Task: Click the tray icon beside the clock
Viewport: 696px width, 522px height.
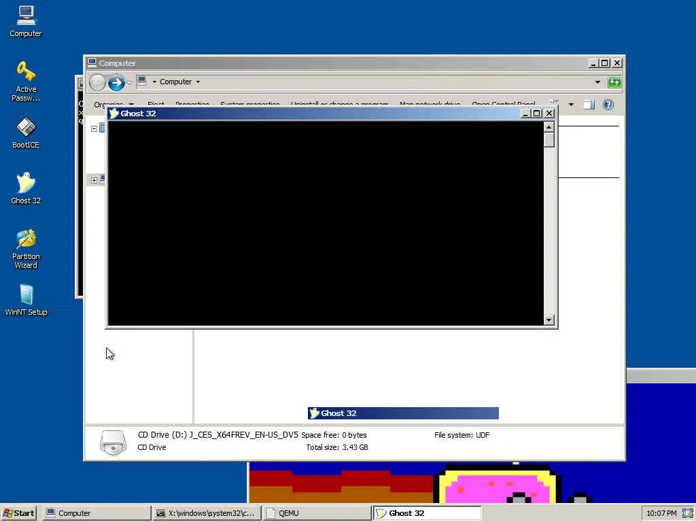Action: 688,513
